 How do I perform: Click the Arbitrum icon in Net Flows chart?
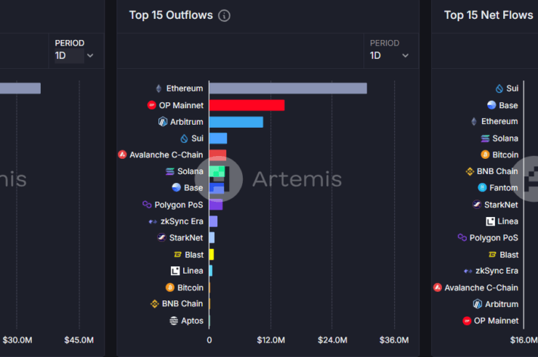pos(478,304)
